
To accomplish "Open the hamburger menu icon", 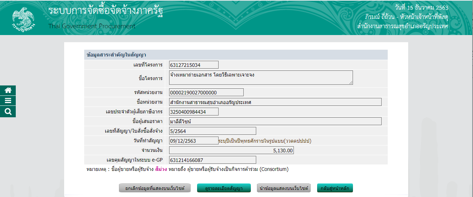I will pyautogui.click(x=8, y=101).
